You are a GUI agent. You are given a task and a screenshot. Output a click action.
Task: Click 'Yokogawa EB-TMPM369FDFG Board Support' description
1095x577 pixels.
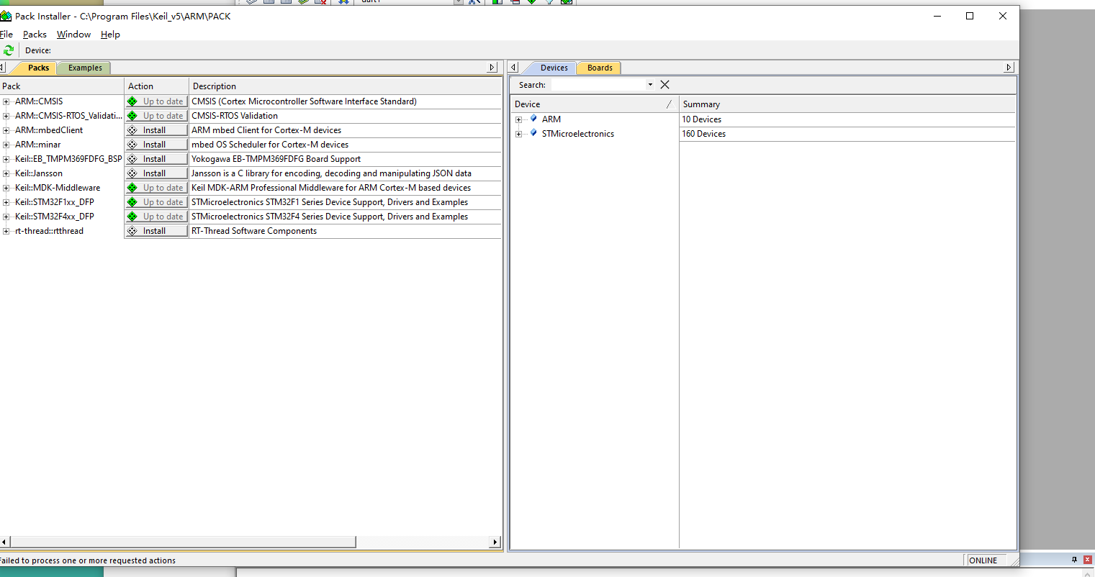[x=276, y=159]
